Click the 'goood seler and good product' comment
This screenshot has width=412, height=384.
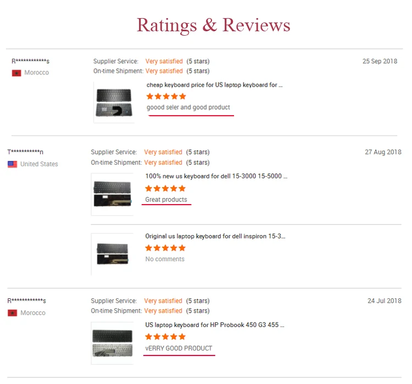click(188, 108)
